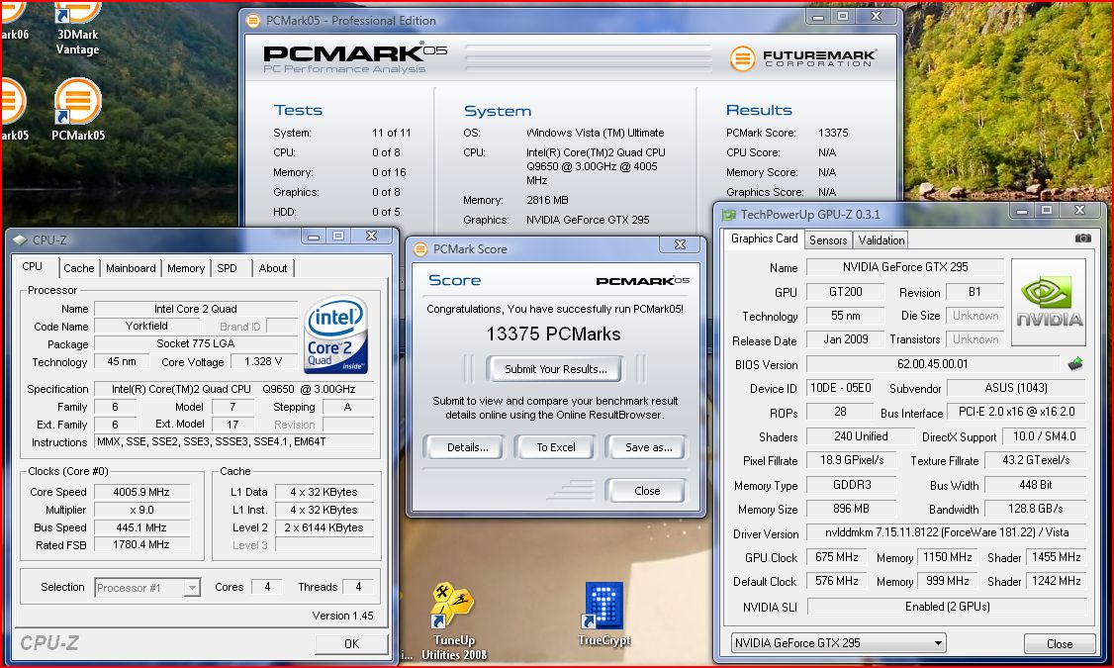Click the CPU-Z title bar icon

(x=20, y=240)
